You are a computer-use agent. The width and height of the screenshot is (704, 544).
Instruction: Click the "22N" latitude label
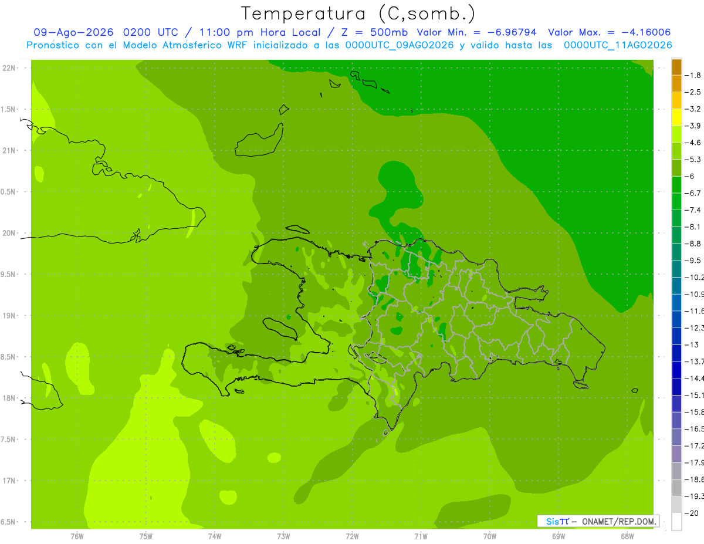9,68
